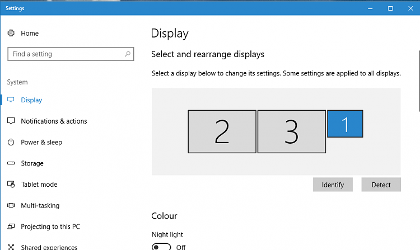Open Notifications & actions via its icon
The image size is (420, 250).
(11, 121)
